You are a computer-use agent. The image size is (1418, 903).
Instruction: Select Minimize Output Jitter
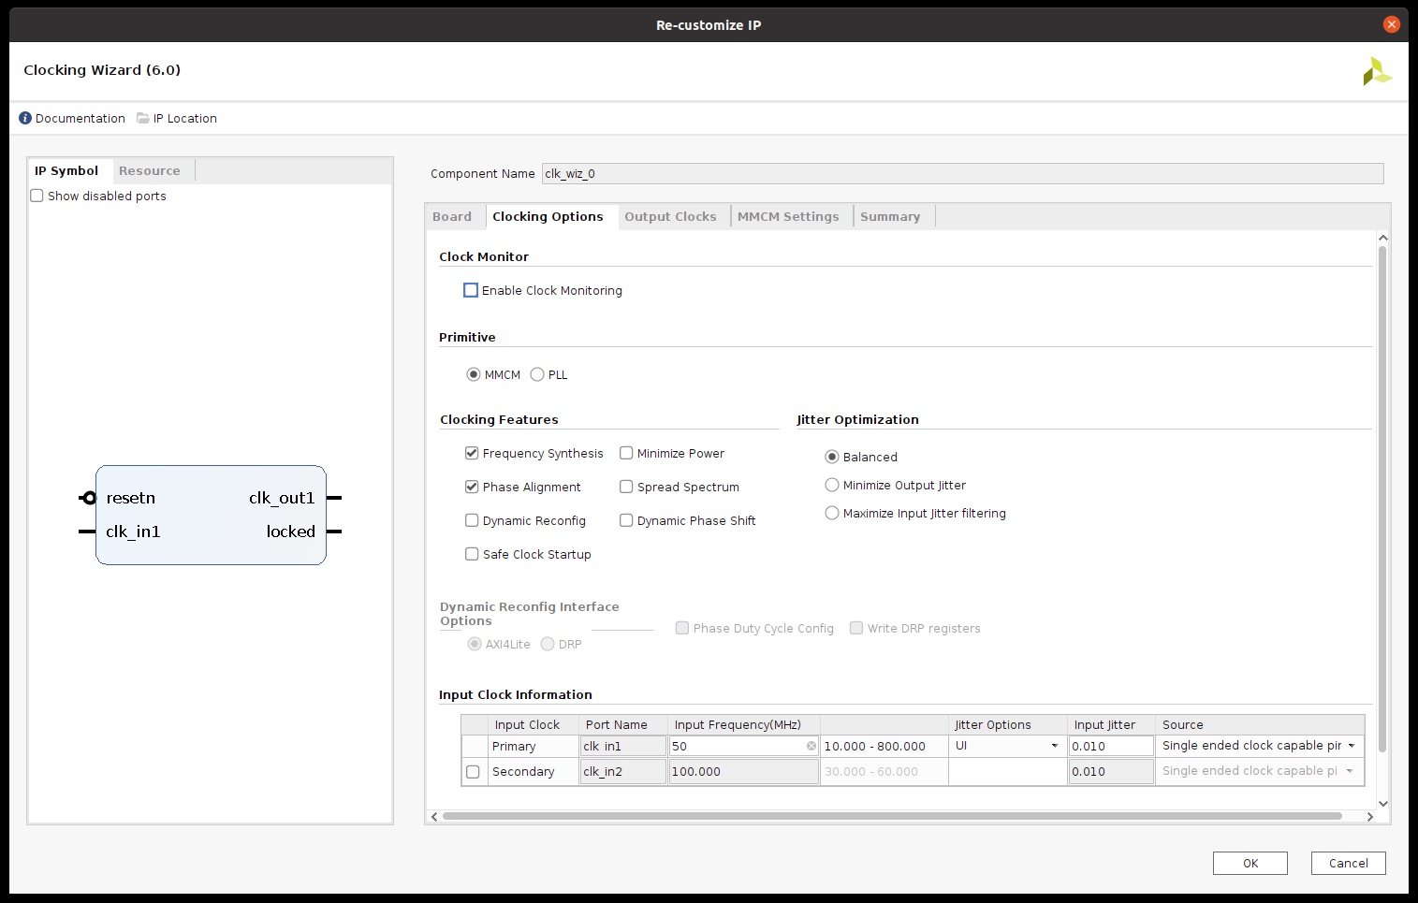pyautogui.click(x=832, y=485)
